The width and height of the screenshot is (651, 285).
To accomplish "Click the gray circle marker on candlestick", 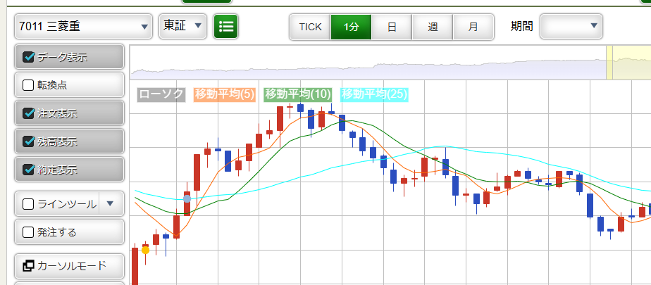I will pos(187,199).
